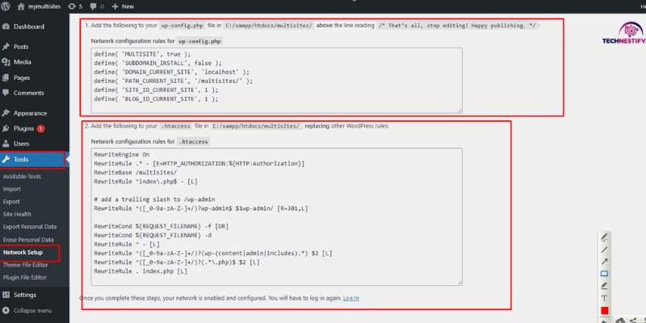Visit the mymultisites site home link
This screenshot has height=323, width=646.
pos(38,6)
